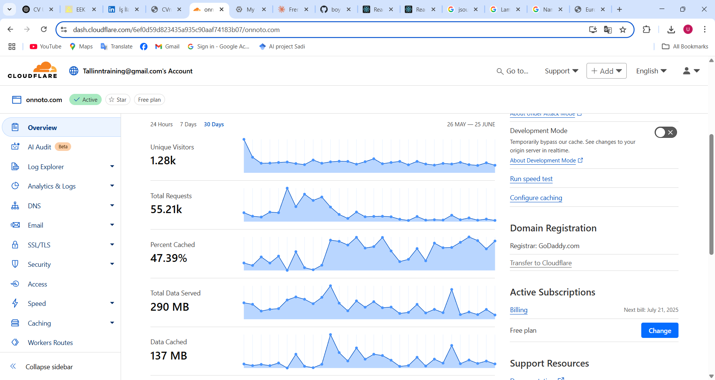Screen dimensions: 715x380
Task: Click the page vertical scrollbar thumb
Action: tap(711, 194)
